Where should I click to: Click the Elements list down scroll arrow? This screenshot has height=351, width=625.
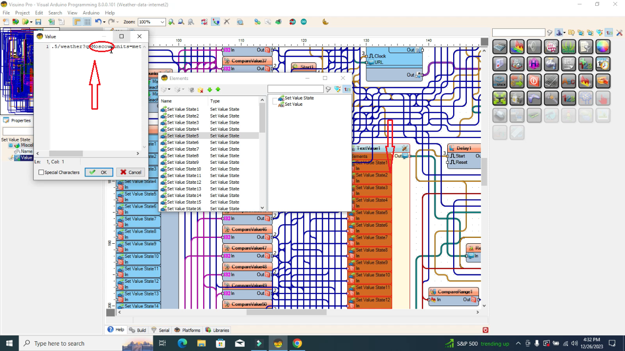(262, 208)
